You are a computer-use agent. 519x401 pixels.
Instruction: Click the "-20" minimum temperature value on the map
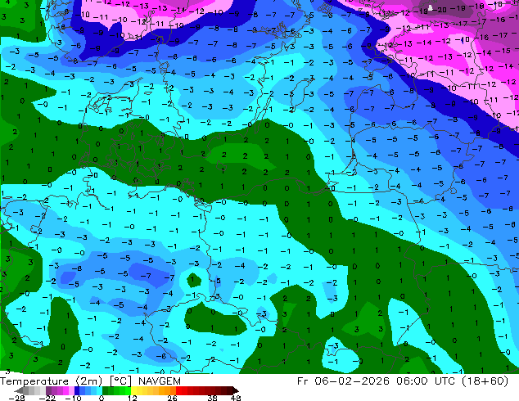coord(440,10)
